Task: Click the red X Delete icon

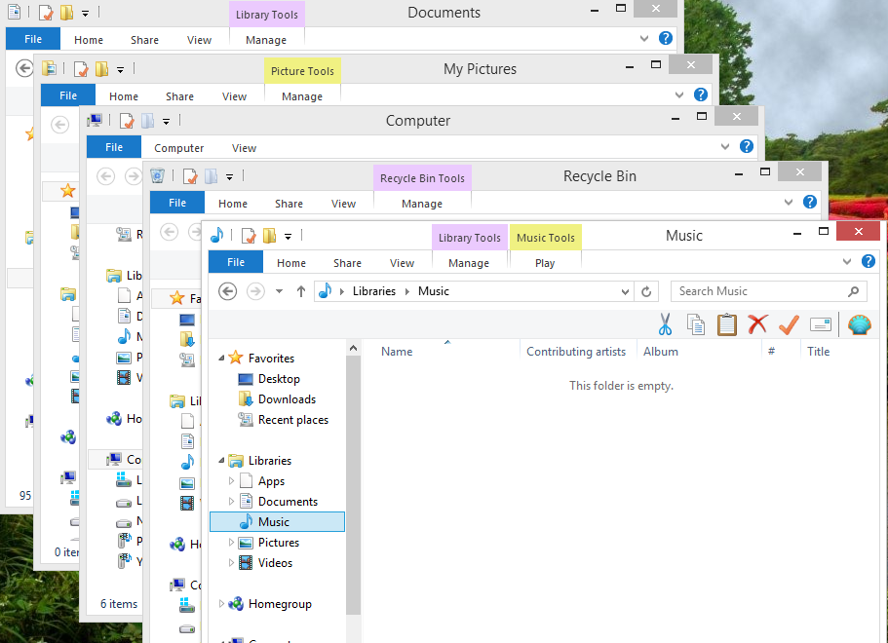Action: (x=758, y=324)
